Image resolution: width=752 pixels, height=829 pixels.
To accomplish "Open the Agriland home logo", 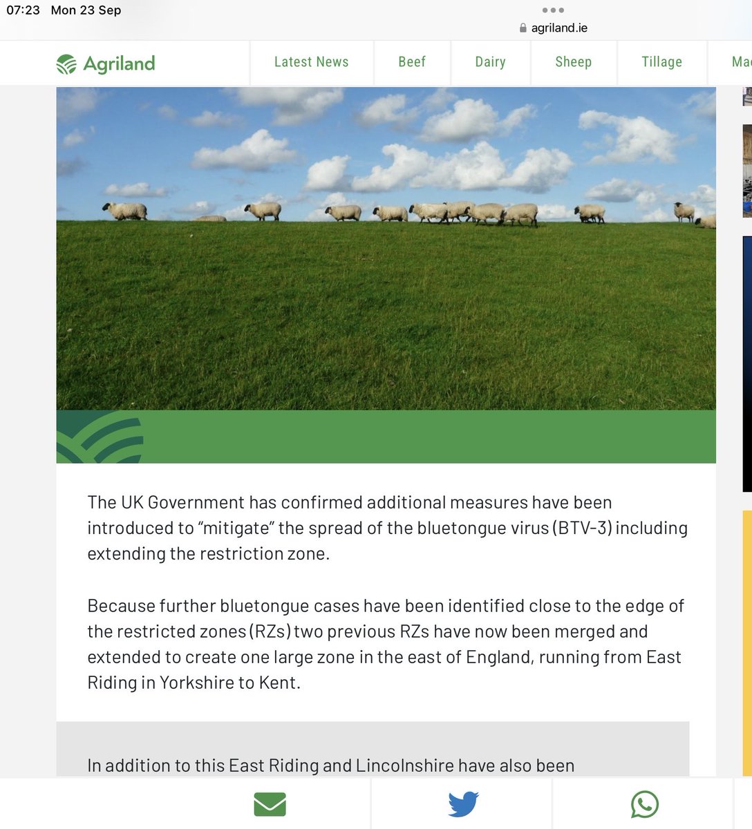I will click(x=106, y=64).
